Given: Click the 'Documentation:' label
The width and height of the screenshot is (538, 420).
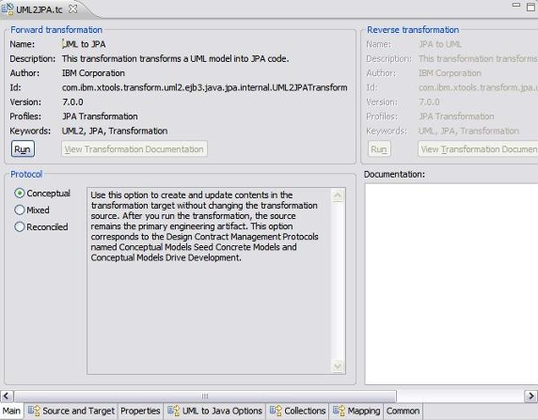Looking at the screenshot, I should pos(394,174).
